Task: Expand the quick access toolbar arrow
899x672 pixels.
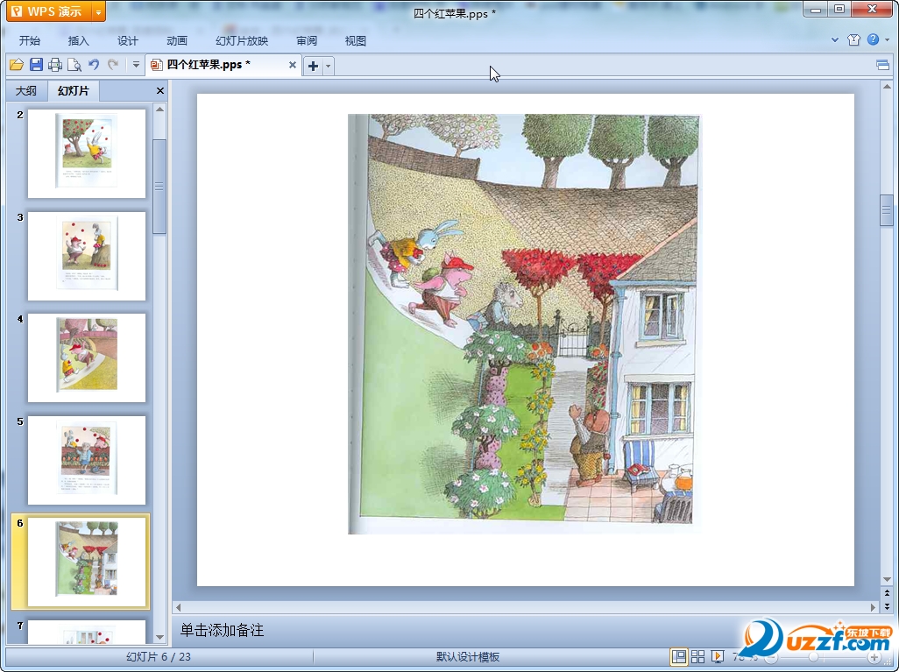Action: (x=136, y=65)
